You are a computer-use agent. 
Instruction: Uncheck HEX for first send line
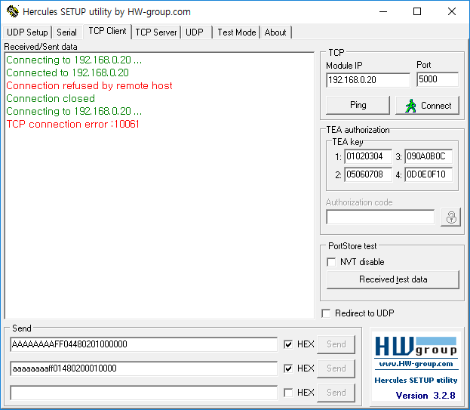[288, 344]
